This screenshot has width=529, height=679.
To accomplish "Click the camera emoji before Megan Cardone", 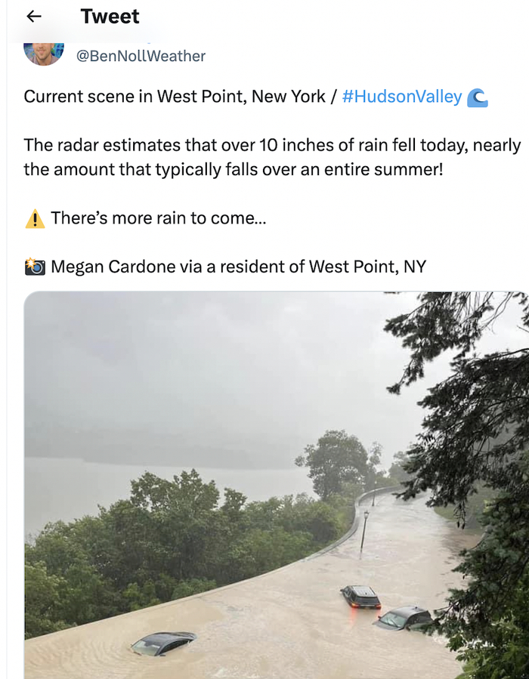I will pyautogui.click(x=35, y=267).
